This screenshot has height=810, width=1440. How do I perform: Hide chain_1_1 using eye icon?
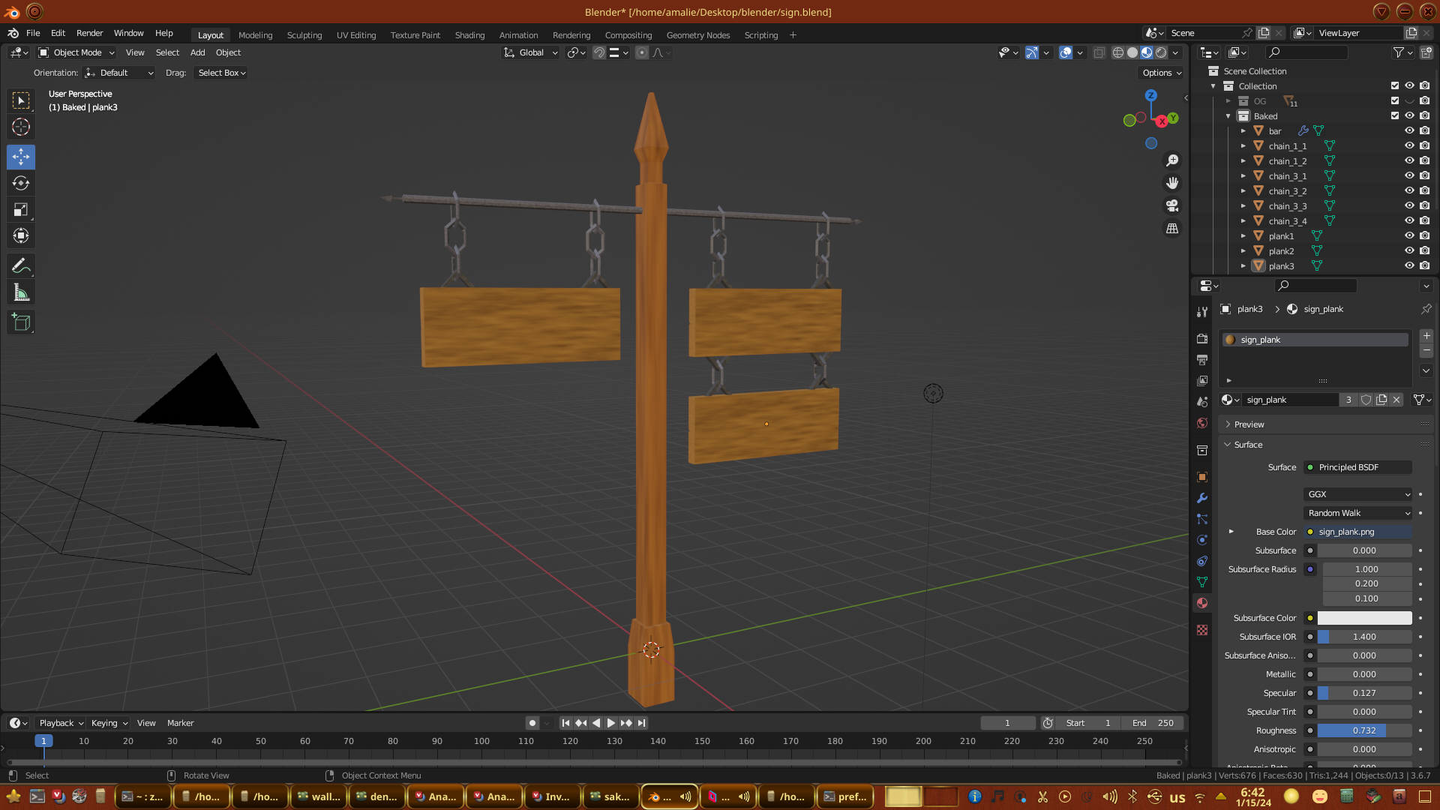1409,145
